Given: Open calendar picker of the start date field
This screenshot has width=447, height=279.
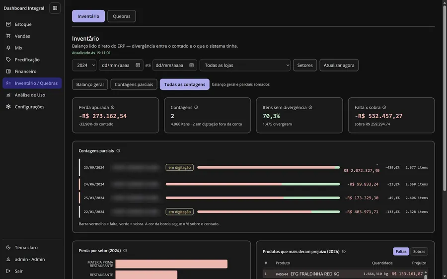Looking at the screenshot, I should (x=138, y=65).
